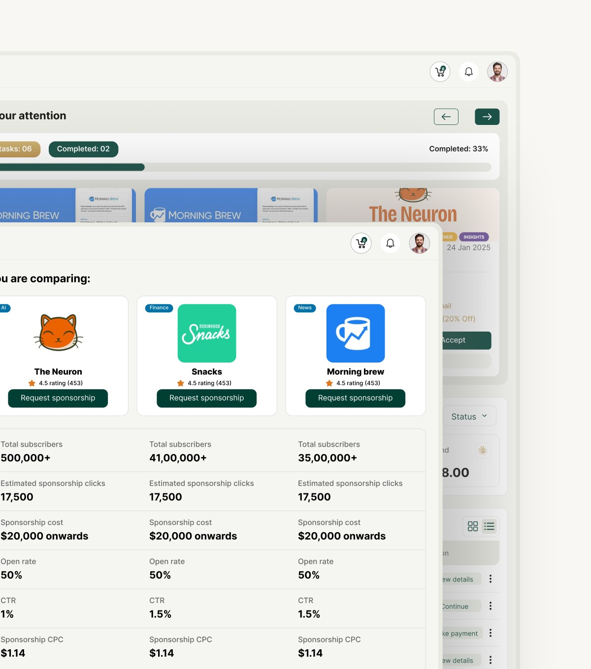Viewport: 591px width, 669px height.
Task: Click The Neuron's 1% CTR value
Action: point(7,614)
